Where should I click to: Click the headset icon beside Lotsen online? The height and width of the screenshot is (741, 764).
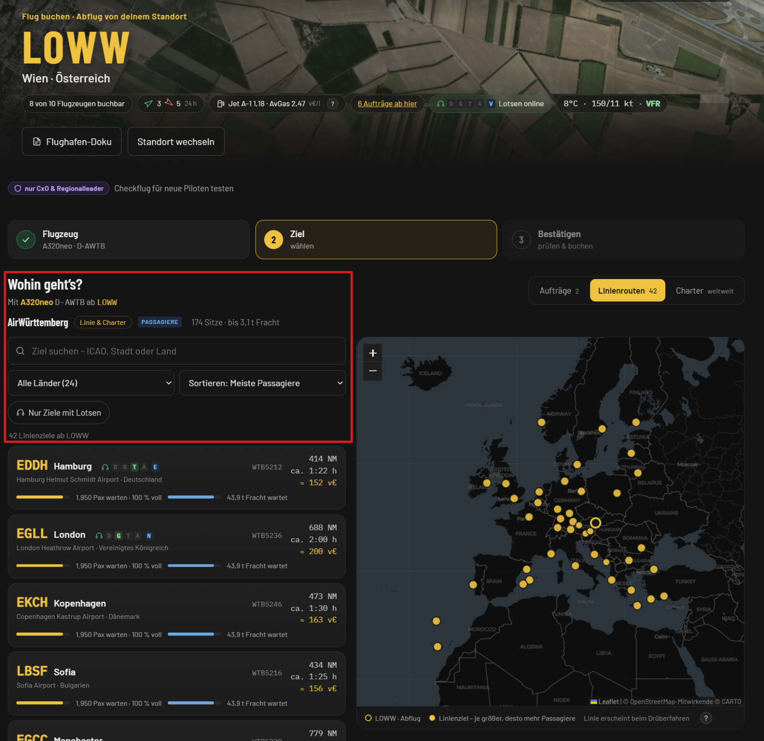[440, 104]
